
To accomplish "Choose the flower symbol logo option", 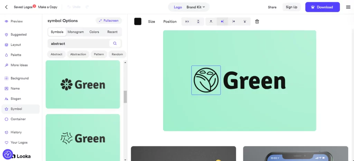I will click(83, 84).
